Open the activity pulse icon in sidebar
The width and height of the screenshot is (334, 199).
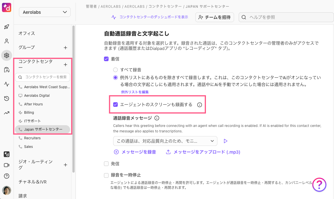7,84
